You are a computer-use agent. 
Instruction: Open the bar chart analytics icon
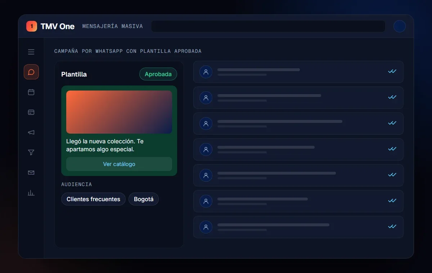click(31, 193)
